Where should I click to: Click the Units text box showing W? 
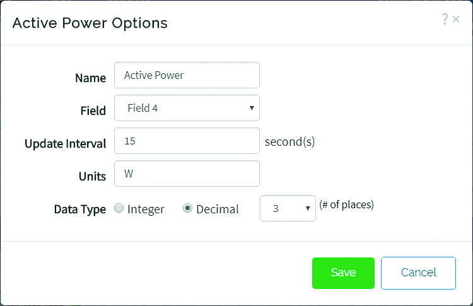tap(187, 174)
